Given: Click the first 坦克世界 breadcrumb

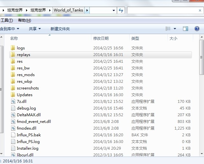Looking at the screenshot, I should pyautogui.click(x=15, y=10).
